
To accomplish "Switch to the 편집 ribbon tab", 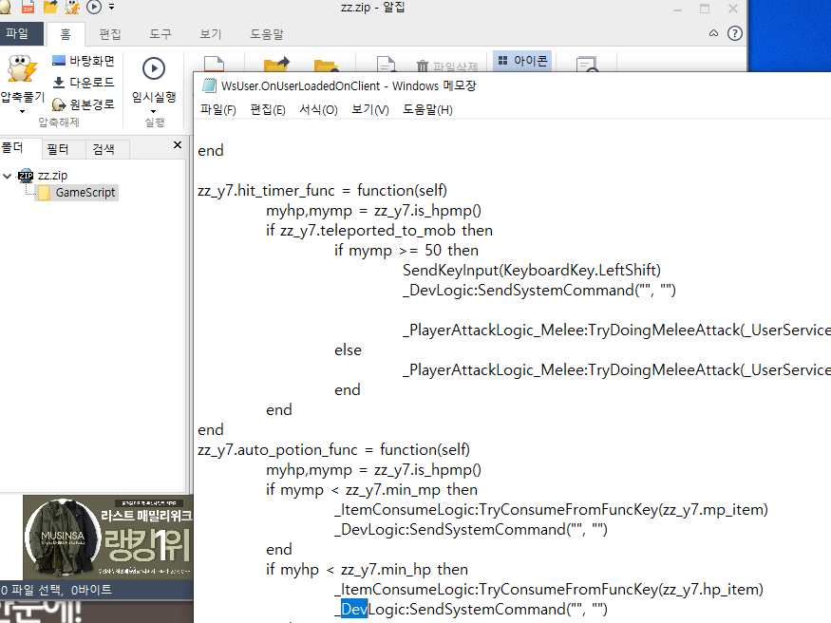I will (x=110, y=34).
